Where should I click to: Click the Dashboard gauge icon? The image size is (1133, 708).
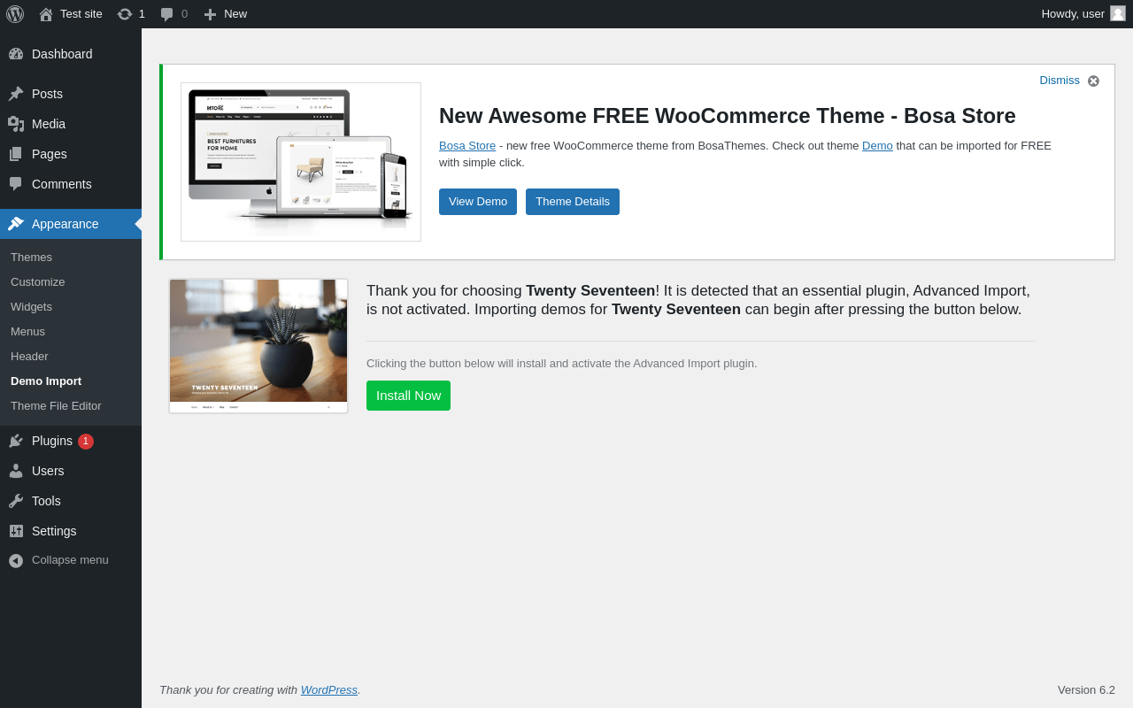(x=16, y=54)
